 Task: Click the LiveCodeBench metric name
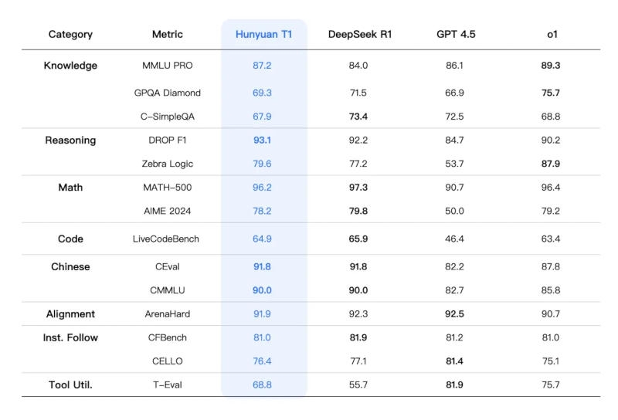pyautogui.click(x=168, y=239)
